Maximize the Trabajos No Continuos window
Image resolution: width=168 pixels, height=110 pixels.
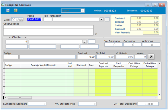tap(155, 5)
